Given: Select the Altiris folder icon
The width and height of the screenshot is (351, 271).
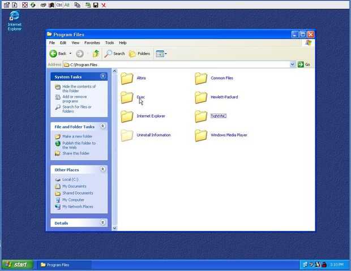Looking at the screenshot, I should (127, 78).
